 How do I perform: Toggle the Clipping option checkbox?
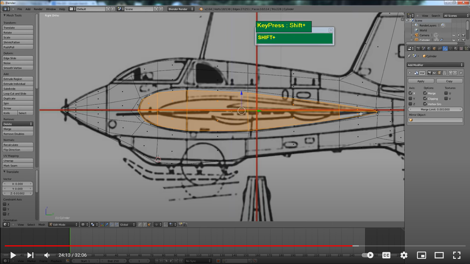tap(425, 98)
